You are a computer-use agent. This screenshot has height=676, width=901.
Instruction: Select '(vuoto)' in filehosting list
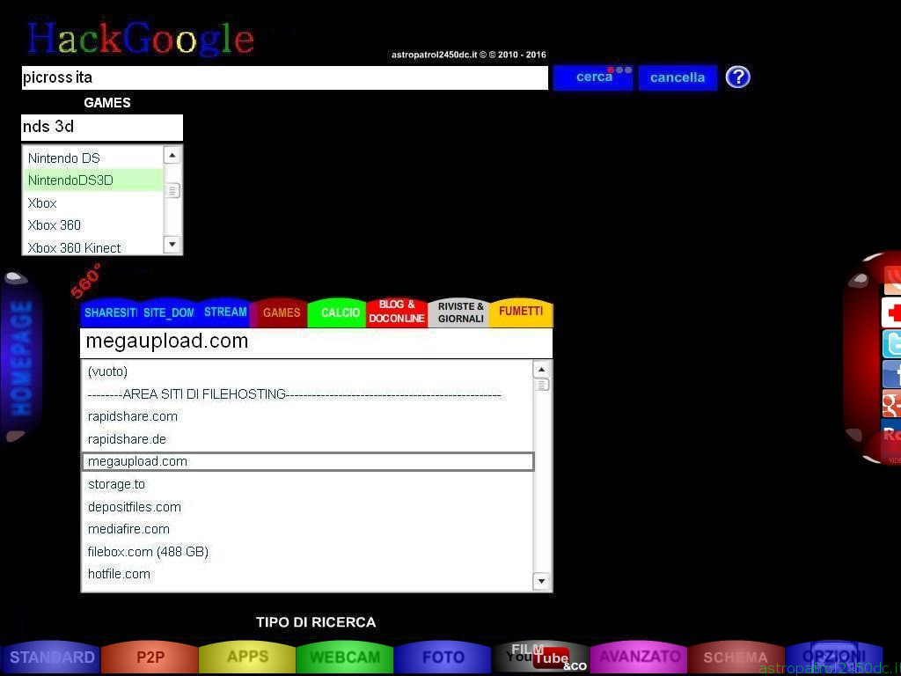click(308, 371)
